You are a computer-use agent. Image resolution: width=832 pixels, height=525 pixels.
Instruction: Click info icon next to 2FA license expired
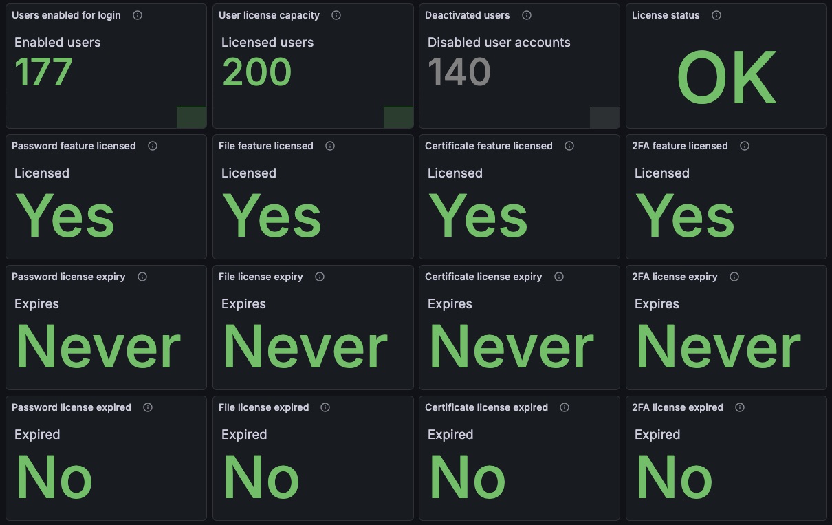tap(740, 407)
